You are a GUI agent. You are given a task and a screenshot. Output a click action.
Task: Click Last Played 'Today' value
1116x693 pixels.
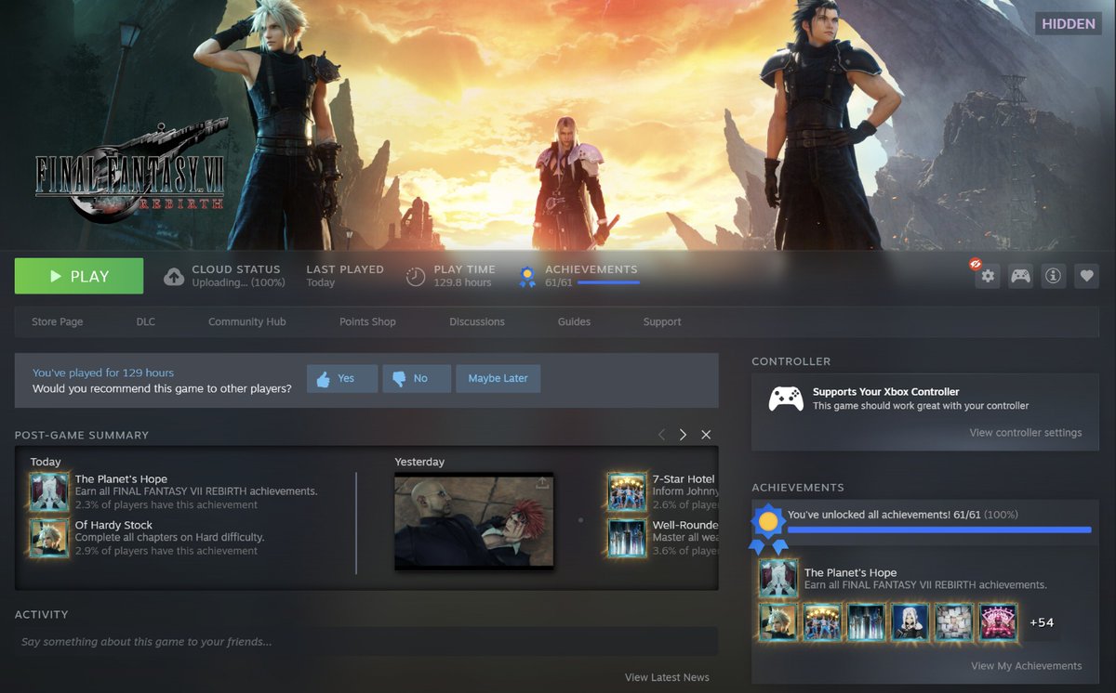point(321,282)
